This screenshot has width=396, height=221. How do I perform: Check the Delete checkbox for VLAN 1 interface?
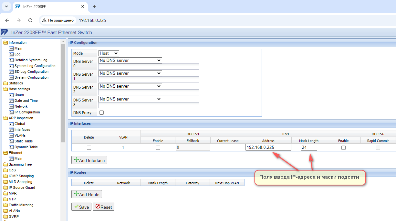click(x=89, y=148)
